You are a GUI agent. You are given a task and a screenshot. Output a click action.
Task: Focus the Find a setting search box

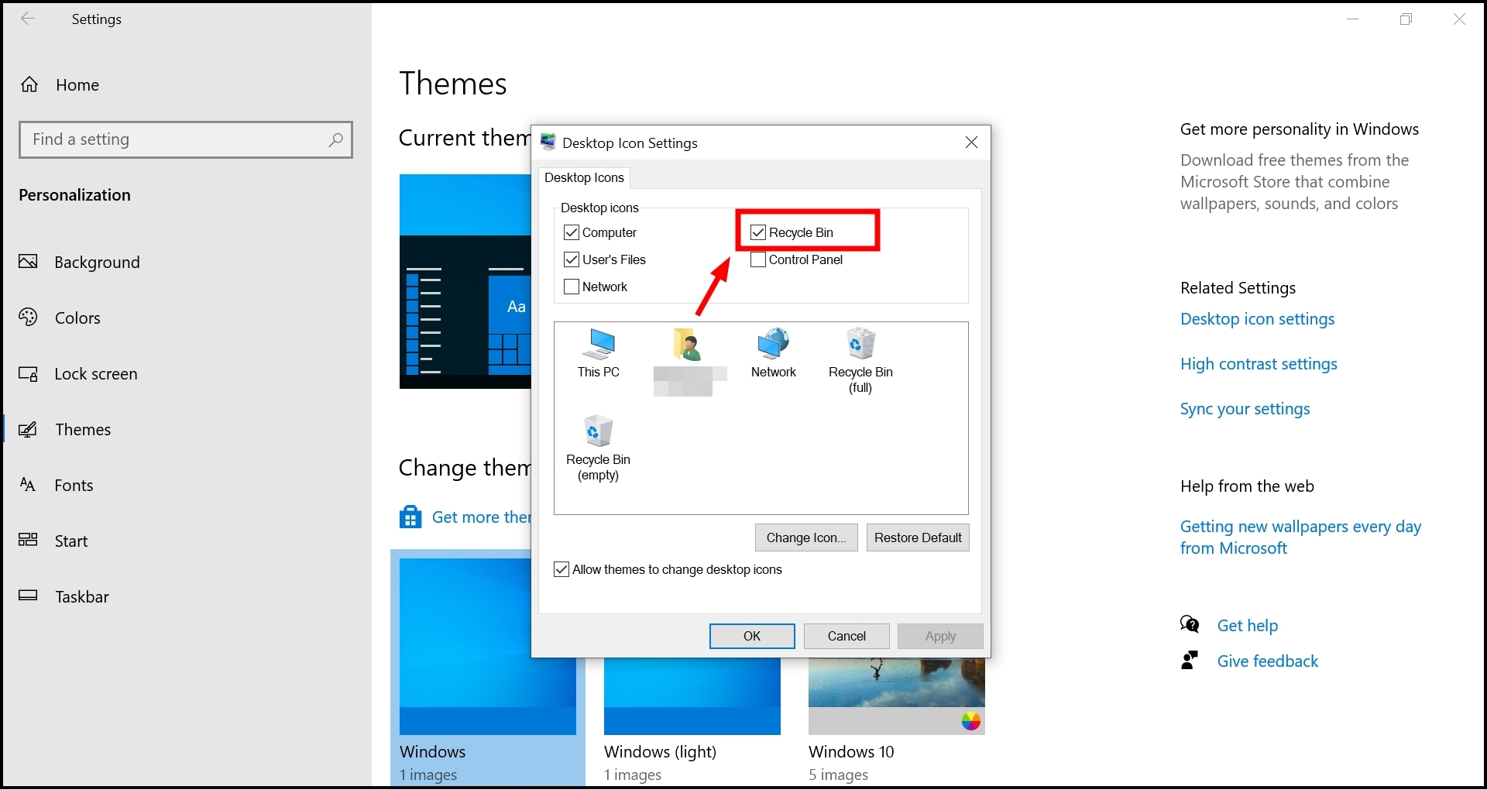(x=186, y=139)
